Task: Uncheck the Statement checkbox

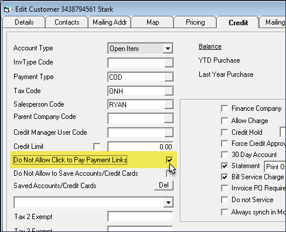Action: 224,166
